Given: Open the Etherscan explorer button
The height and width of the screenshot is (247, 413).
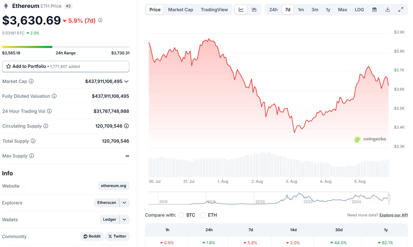Looking at the screenshot, I should (x=107, y=203).
